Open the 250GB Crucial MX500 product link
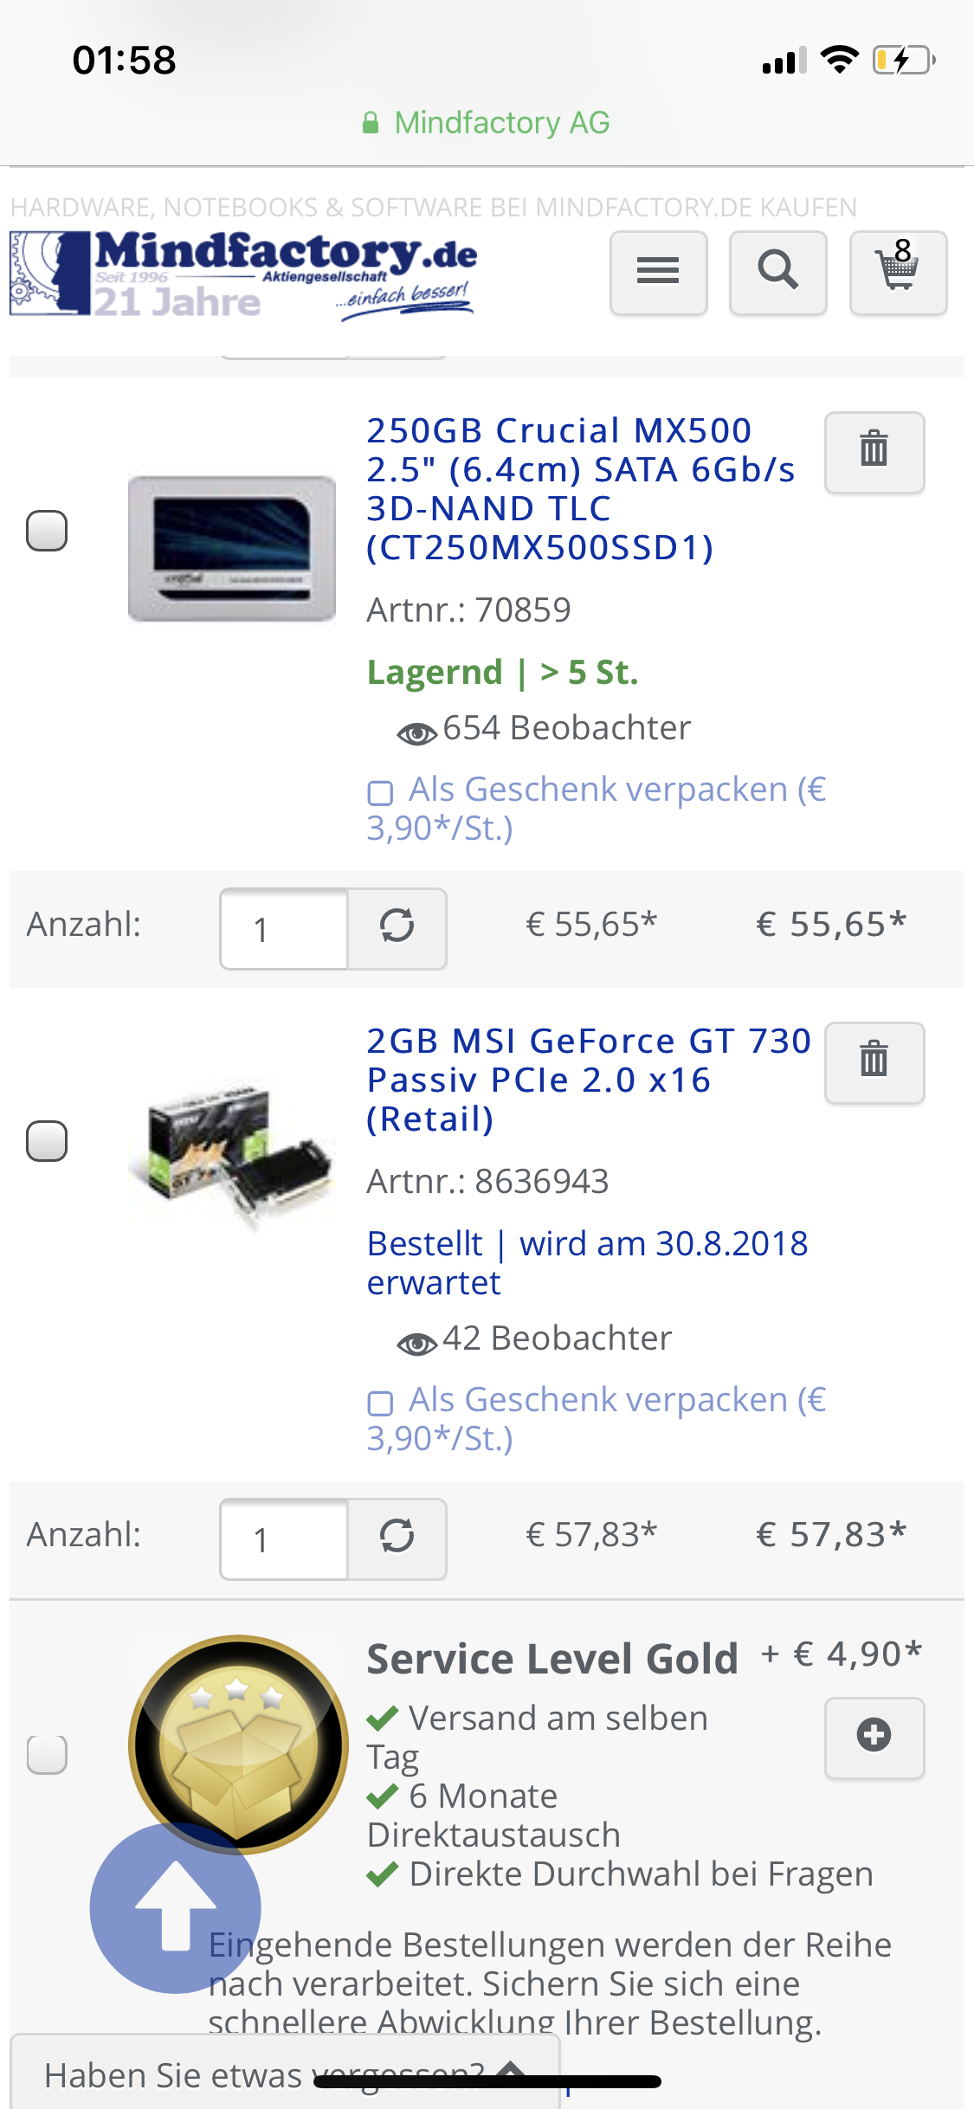Image resolution: width=974 pixels, height=2109 pixels. click(580, 489)
